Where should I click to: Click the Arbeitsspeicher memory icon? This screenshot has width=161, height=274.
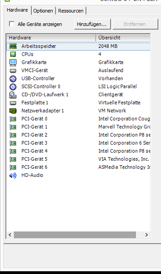point(13,46)
